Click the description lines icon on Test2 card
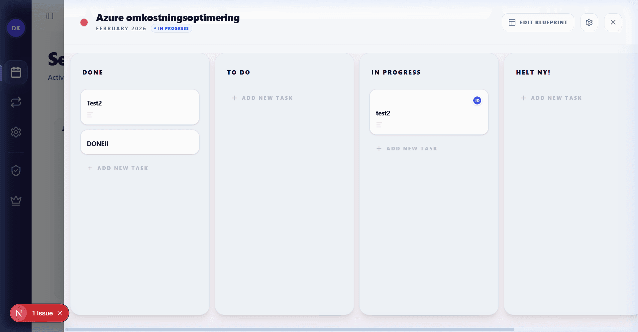 90,115
